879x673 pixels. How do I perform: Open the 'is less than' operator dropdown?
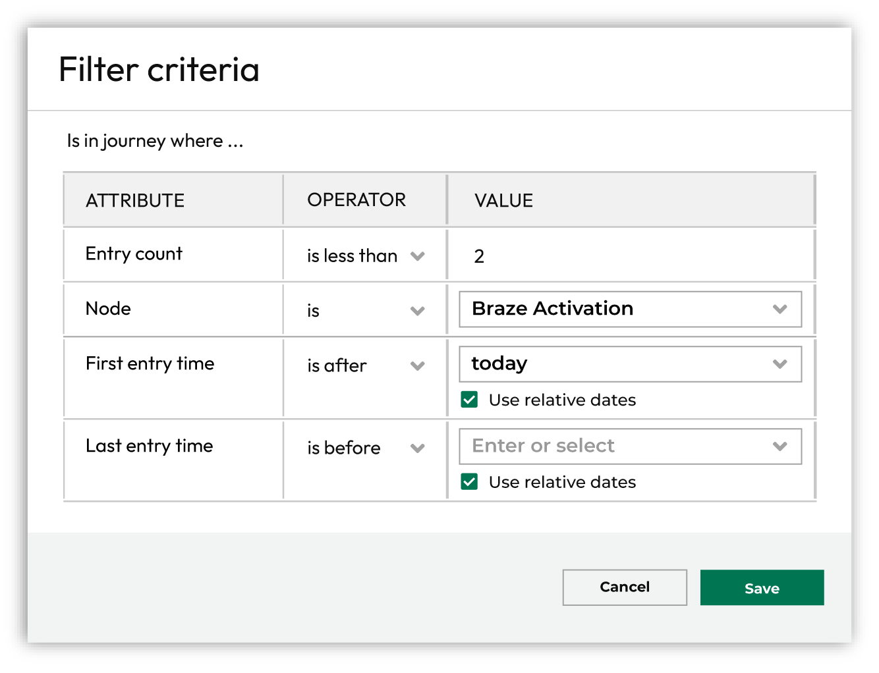click(365, 256)
